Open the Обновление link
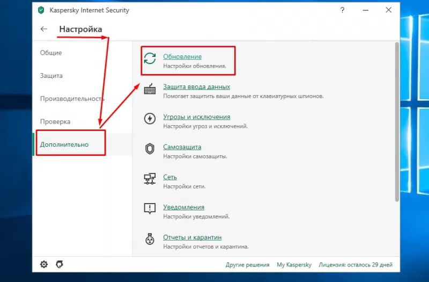Image resolution: width=429 pixels, height=282 pixels. (182, 56)
